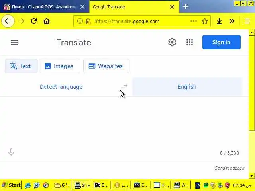Click the forward navigation arrow
The height and width of the screenshot is (191, 255).
21,21
